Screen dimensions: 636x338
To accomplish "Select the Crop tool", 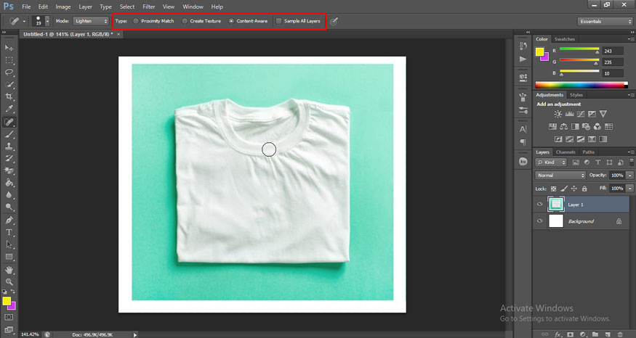I will coord(9,96).
